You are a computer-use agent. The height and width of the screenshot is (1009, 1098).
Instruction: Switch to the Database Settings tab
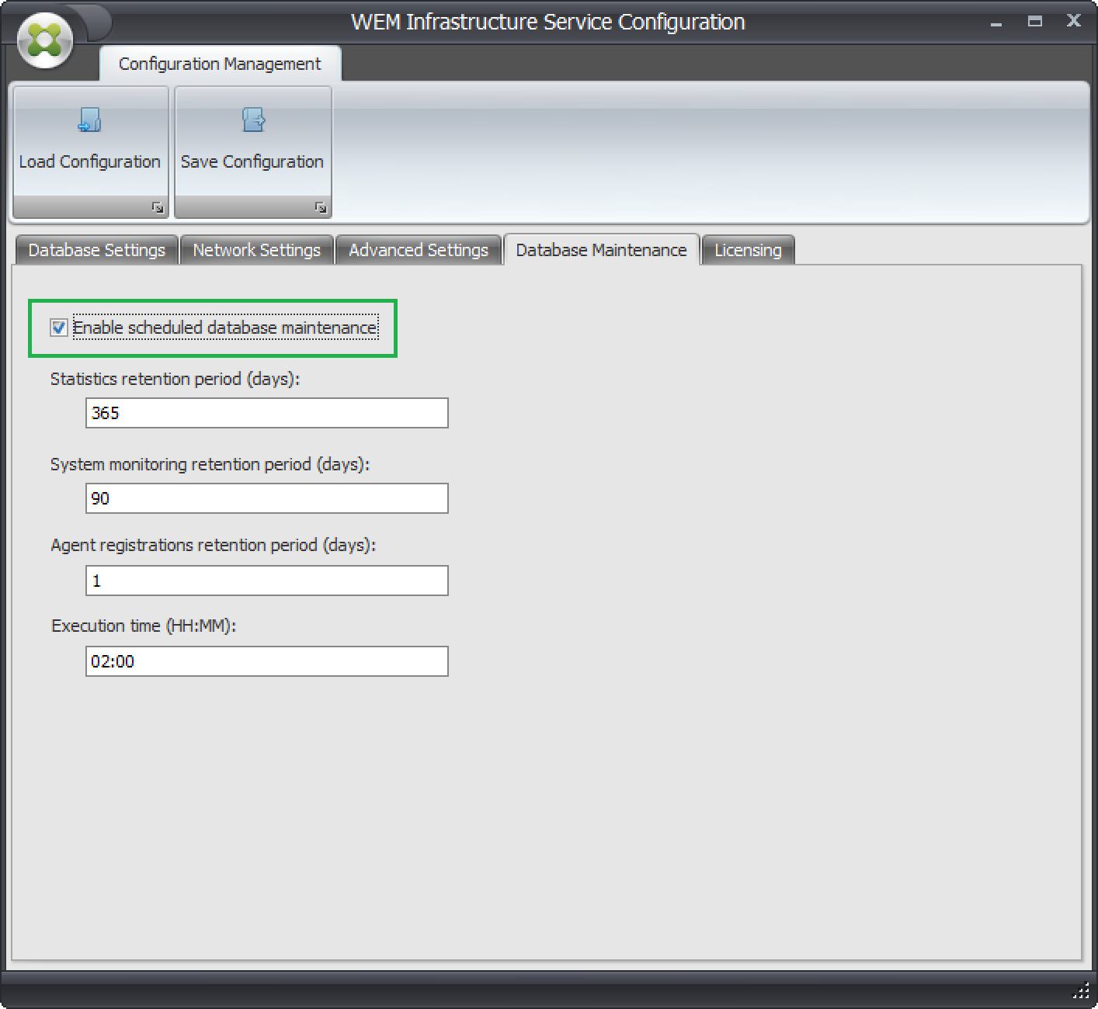coord(97,250)
